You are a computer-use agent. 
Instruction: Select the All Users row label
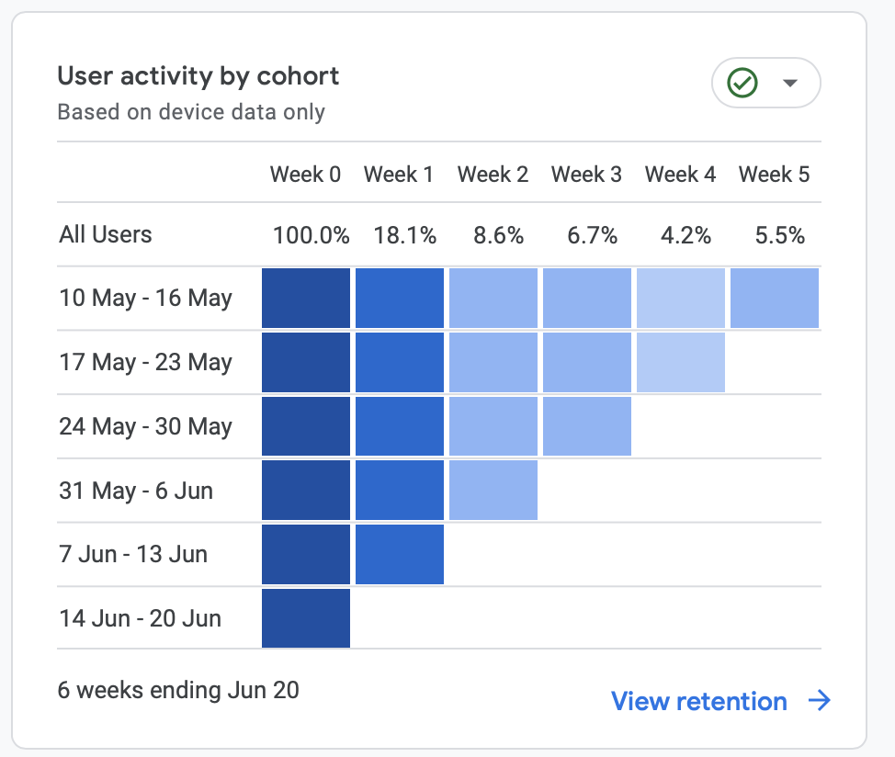point(106,234)
